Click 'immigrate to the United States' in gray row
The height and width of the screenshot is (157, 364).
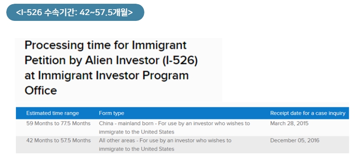click(x=136, y=149)
